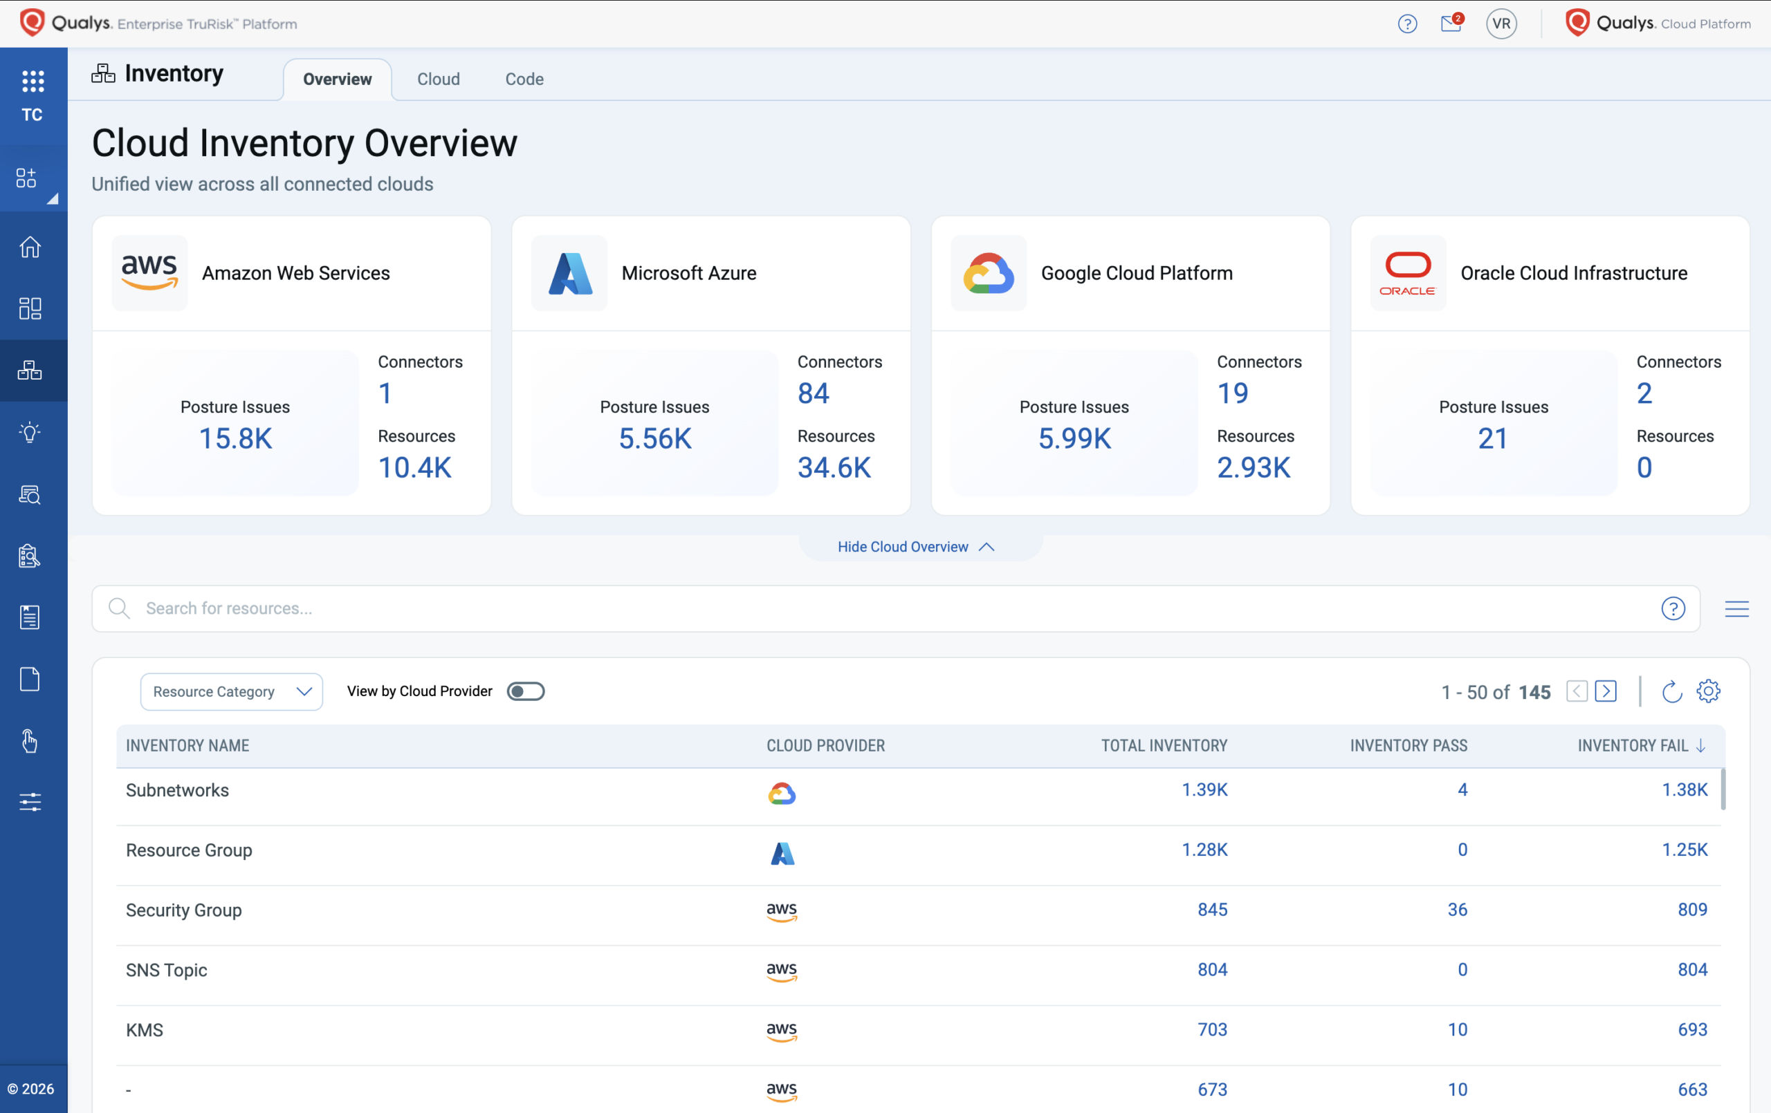Click the Google Cloud Platform logo

pos(989,273)
